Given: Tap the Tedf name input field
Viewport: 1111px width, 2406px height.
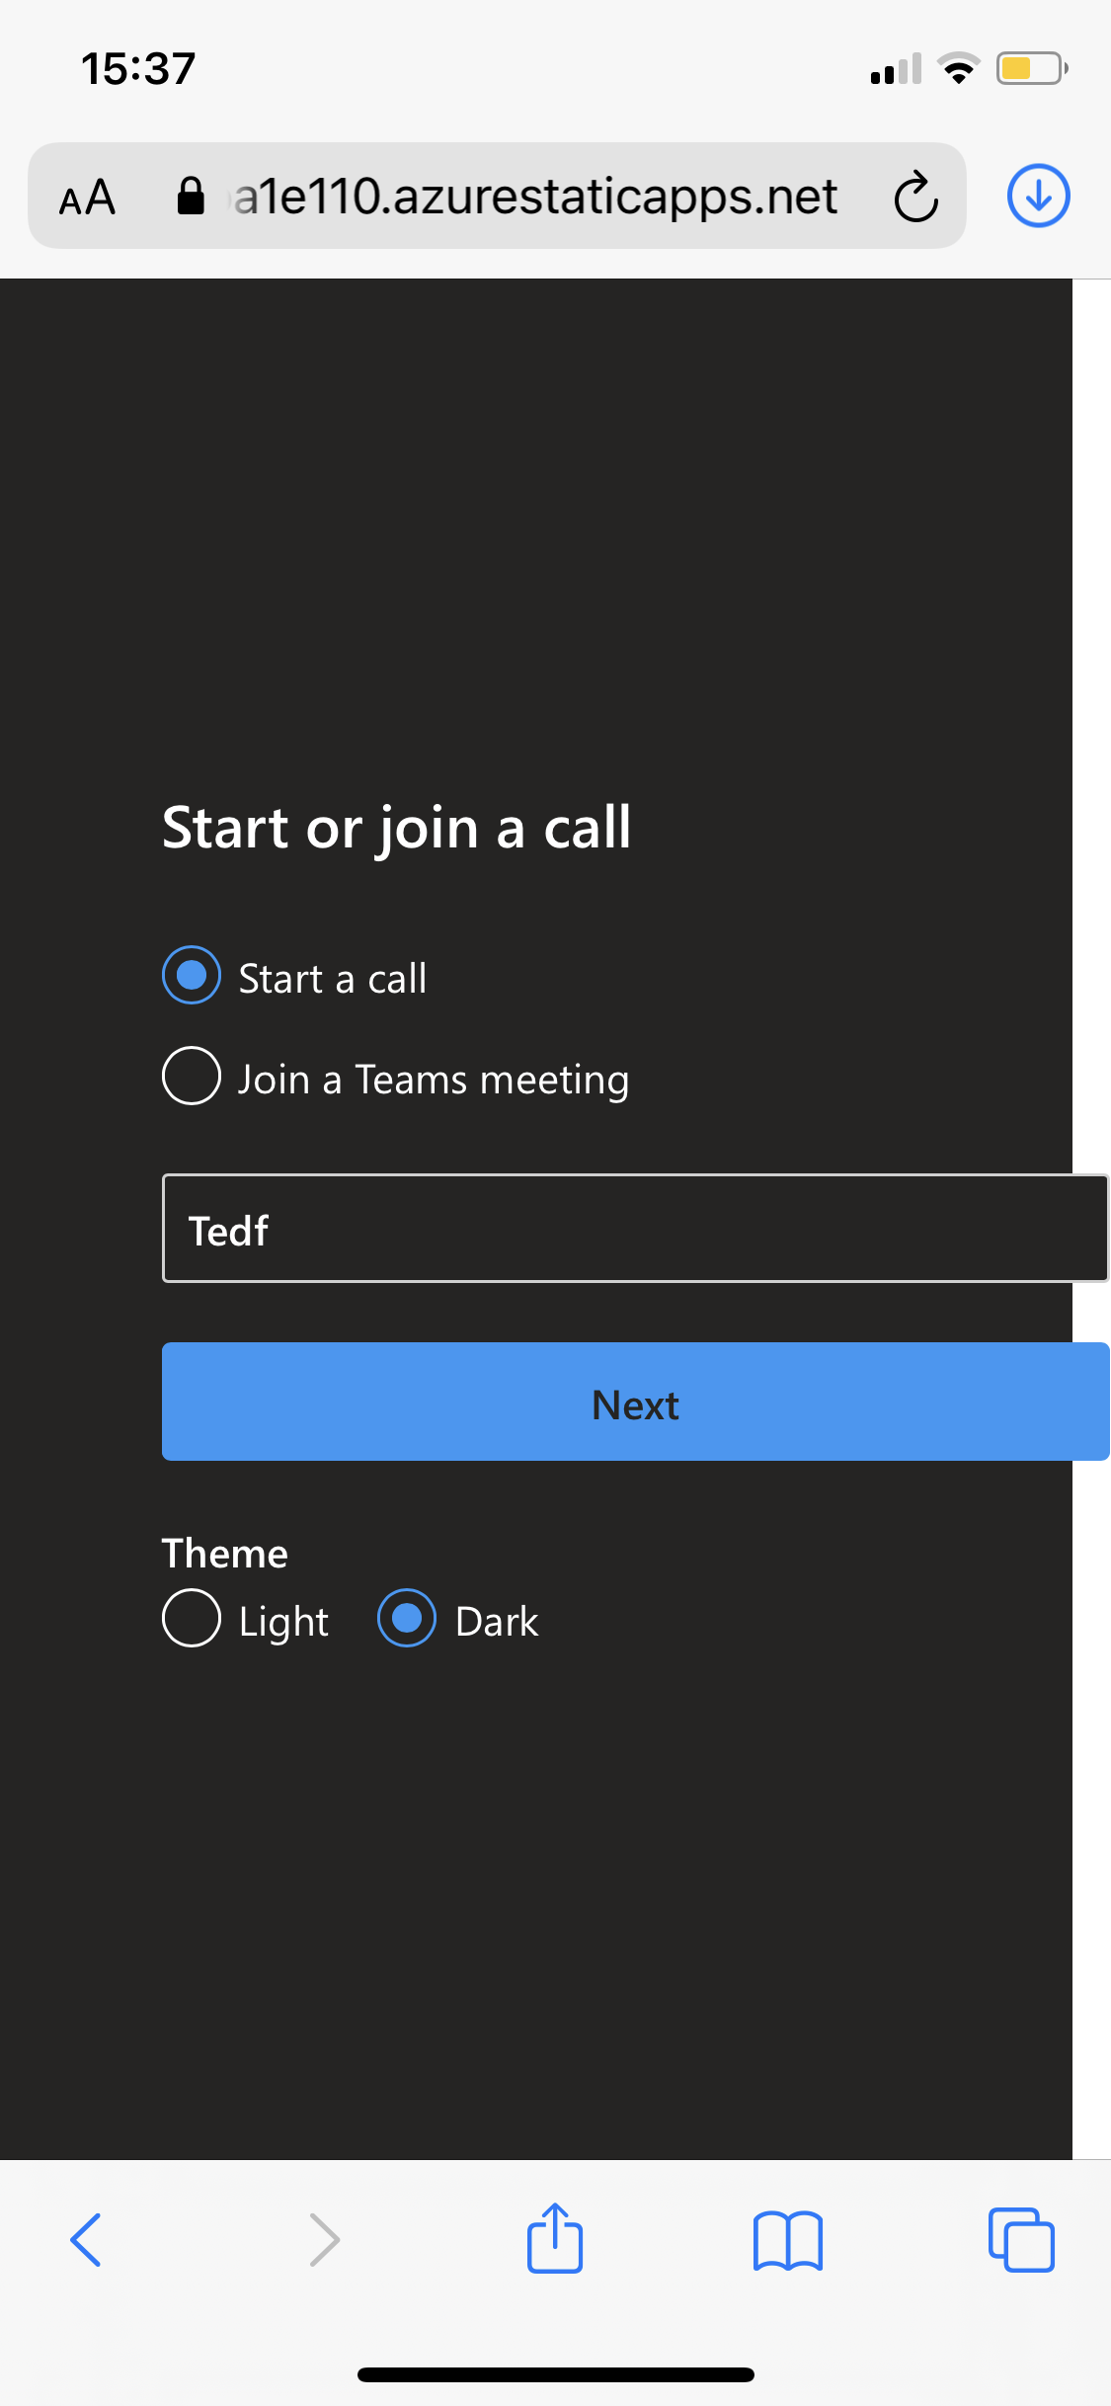Looking at the screenshot, I should coord(635,1228).
